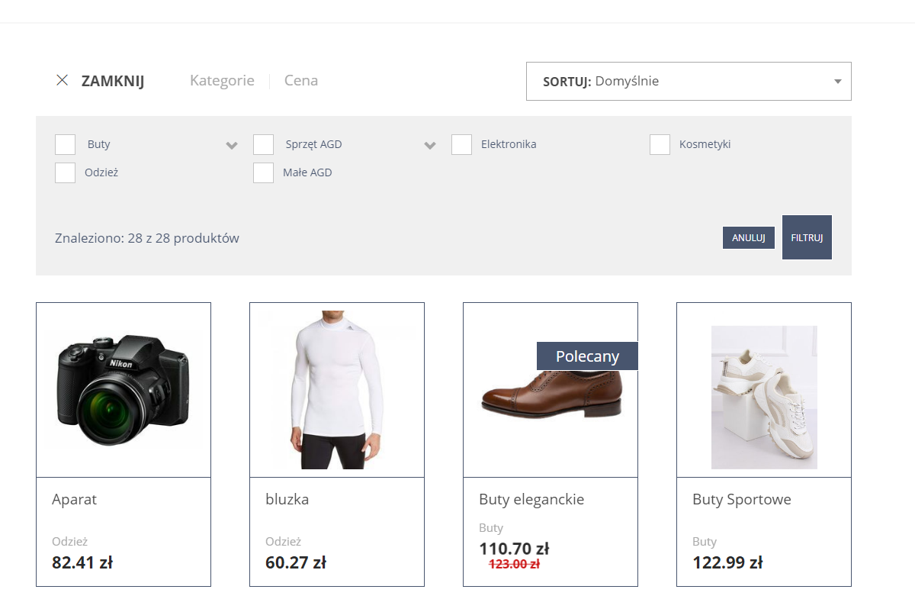Expand the Buty subcategories chevron
The image size is (915, 612).
click(232, 145)
